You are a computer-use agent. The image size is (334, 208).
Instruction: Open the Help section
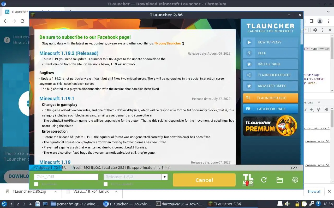click(271, 53)
